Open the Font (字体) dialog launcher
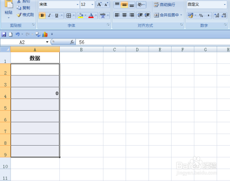 (108, 25)
